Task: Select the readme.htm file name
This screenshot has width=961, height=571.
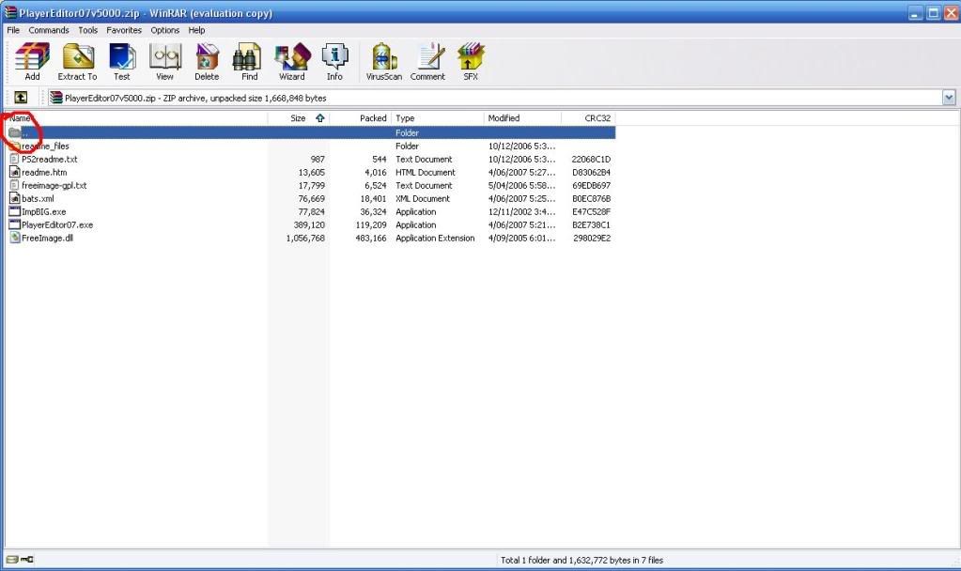Action: click(x=44, y=172)
